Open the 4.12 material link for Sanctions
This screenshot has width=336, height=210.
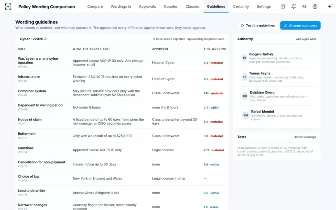(x=214, y=150)
